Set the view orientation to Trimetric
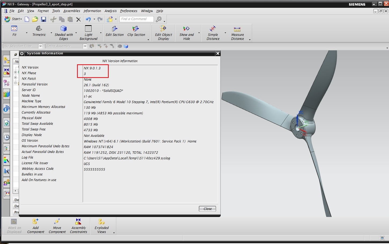 click(x=39, y=31)
